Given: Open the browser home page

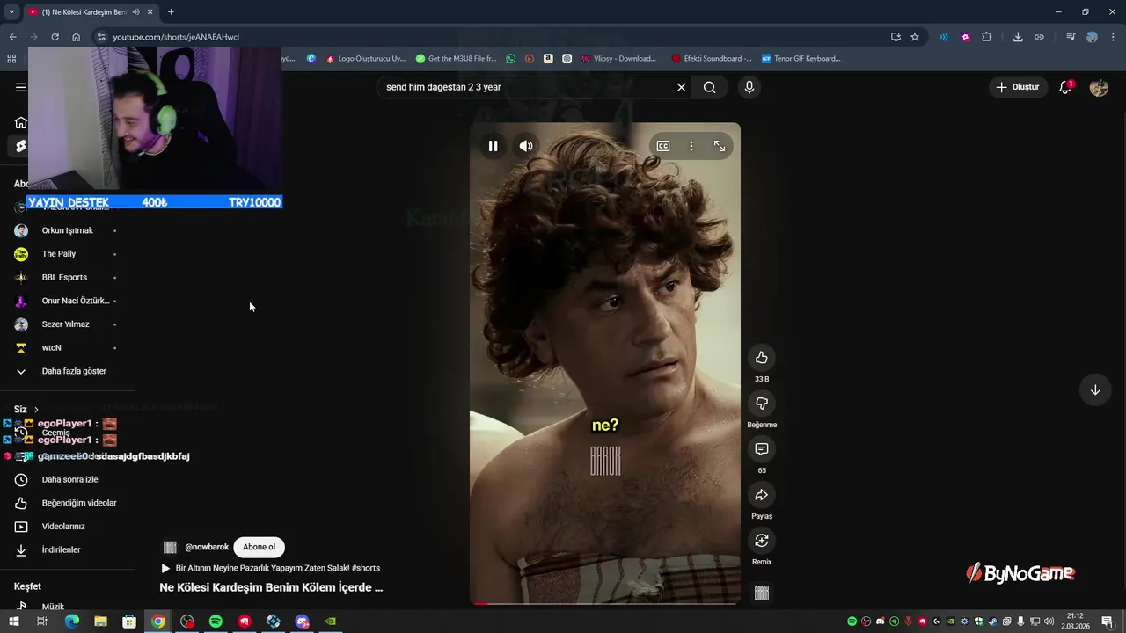Looking at the screenshot, I should coord(76,37).
